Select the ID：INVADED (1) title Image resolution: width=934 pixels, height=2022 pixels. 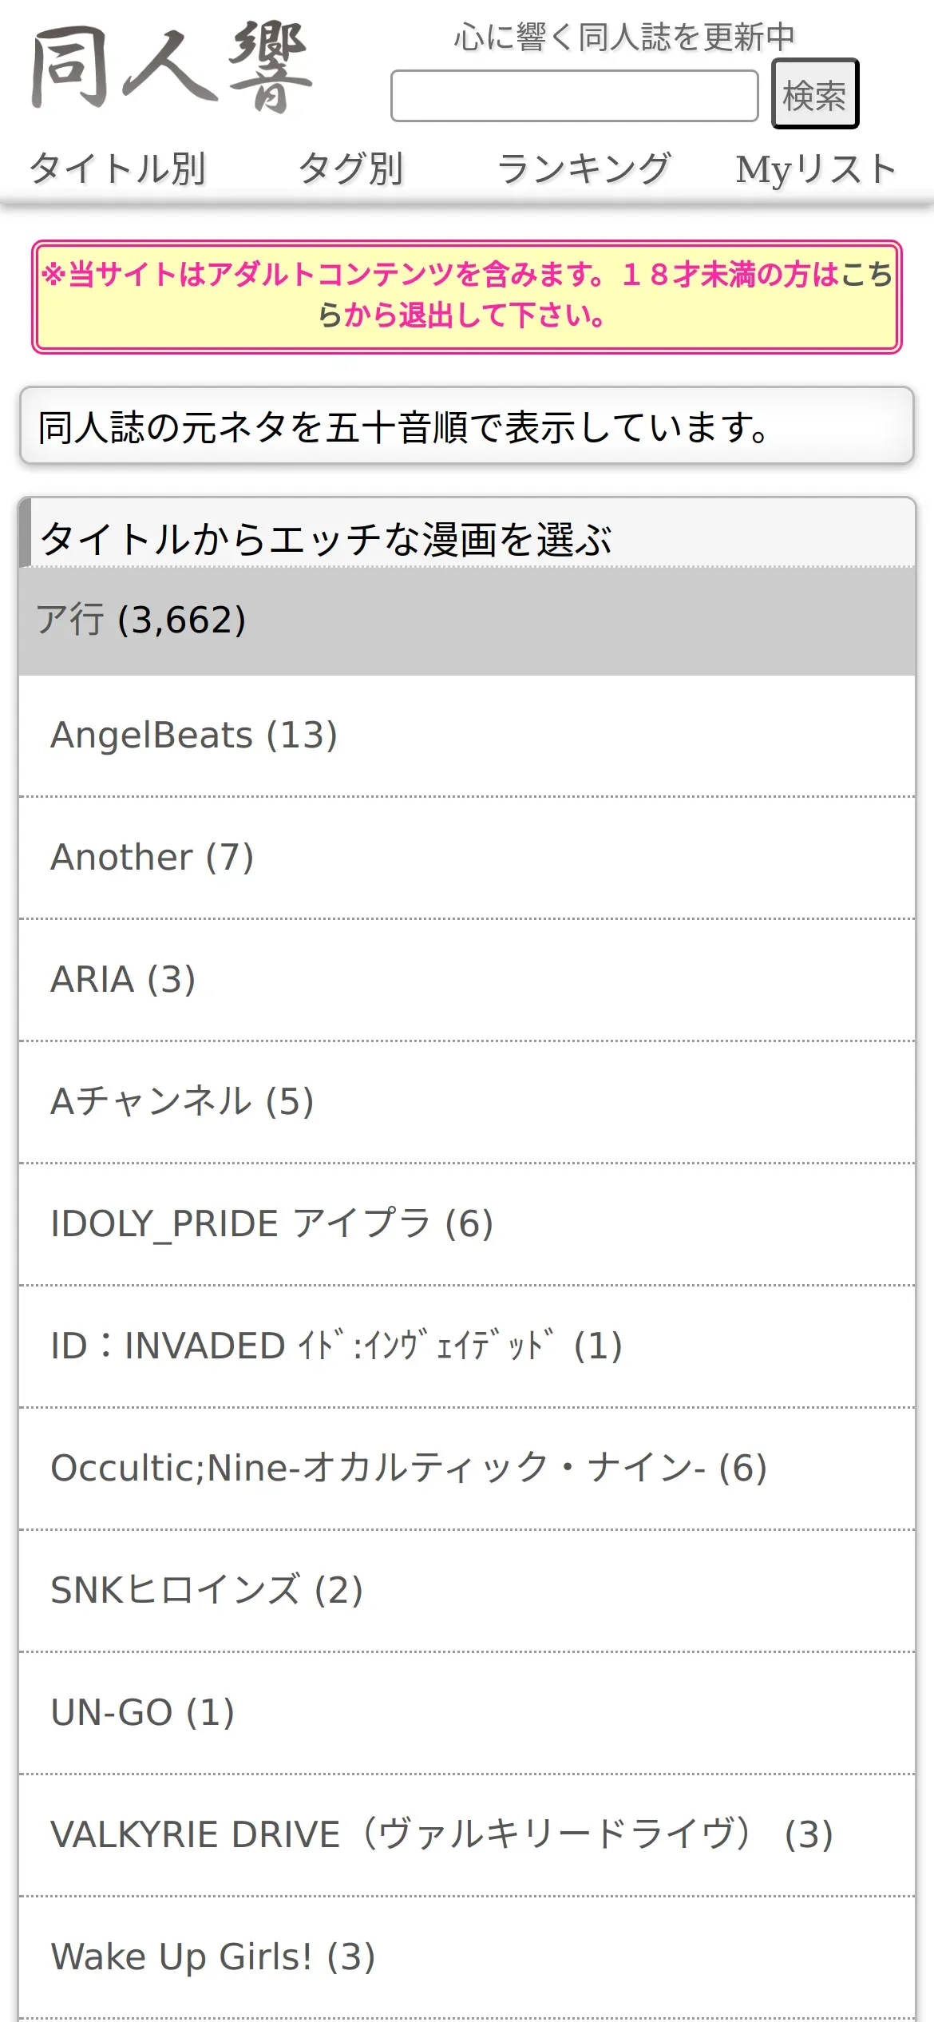[336, 1346]
